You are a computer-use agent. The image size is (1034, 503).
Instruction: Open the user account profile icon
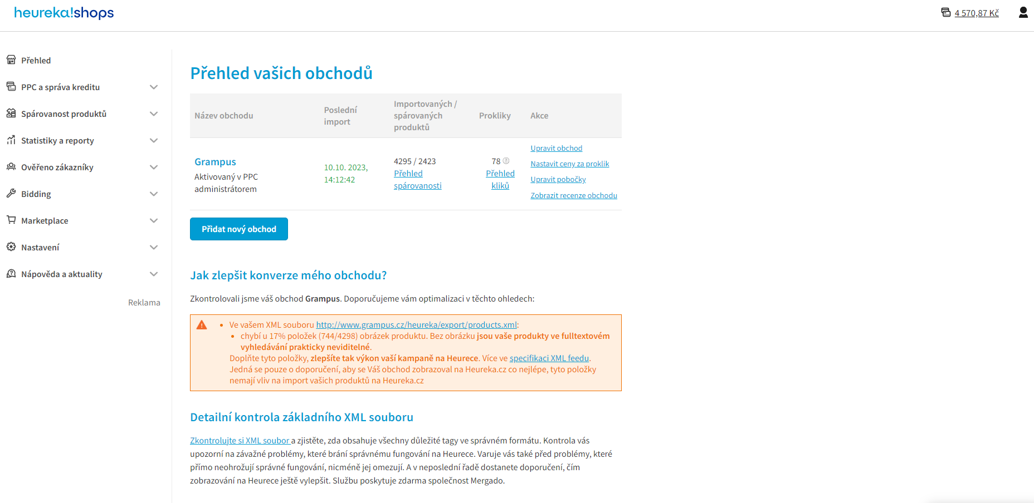pos(1023,12)
